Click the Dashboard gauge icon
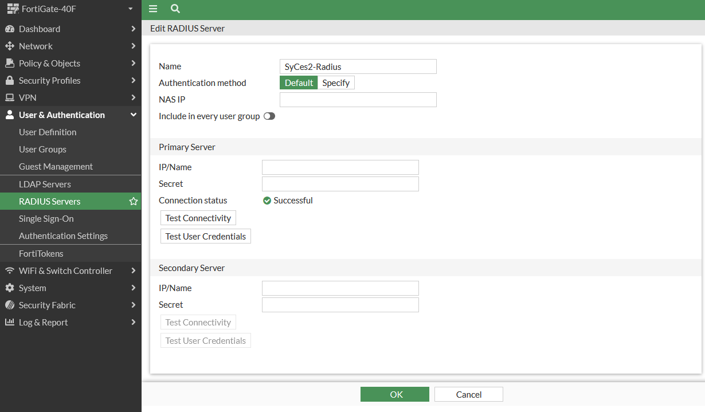 click(x=9, y=29)
